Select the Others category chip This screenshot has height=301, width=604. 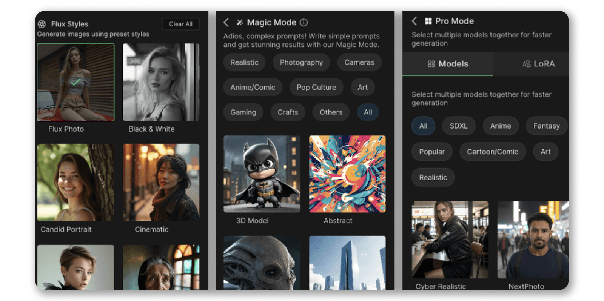point(331,112)
